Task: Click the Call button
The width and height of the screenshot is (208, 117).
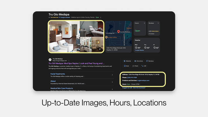Action: 144,66
